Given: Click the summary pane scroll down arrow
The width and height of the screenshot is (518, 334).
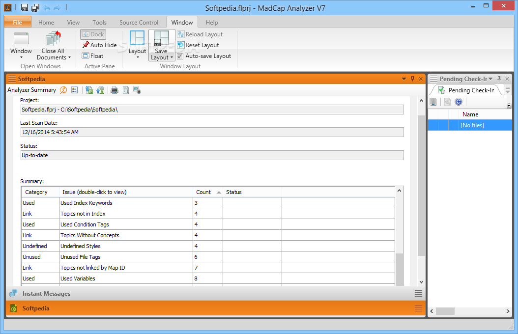Looking at the screenshot, I should click(421, 282).
